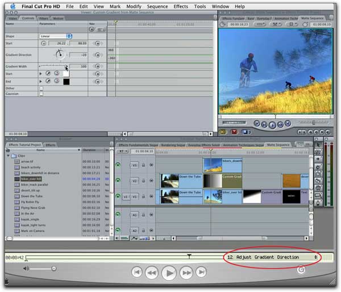This screenshot has height=292, width=341.
Task: Click the blue Replace edit button in Canvas
Action: pyautogui.click(x=246, y=132)
